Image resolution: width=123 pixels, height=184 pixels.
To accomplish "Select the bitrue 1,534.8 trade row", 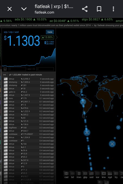I will [29, 137].
